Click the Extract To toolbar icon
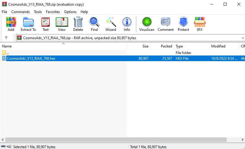Screen dimensions: 245x149 (28, 22)
